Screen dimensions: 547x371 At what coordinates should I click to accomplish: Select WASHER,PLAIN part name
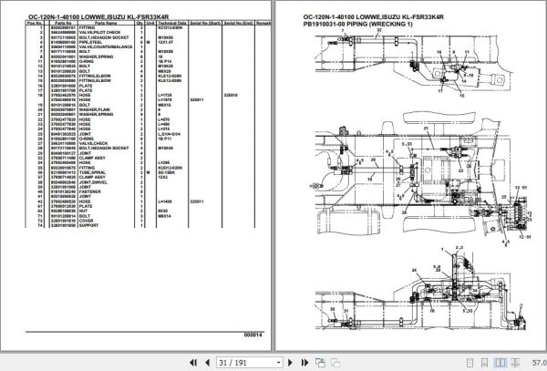94,109
